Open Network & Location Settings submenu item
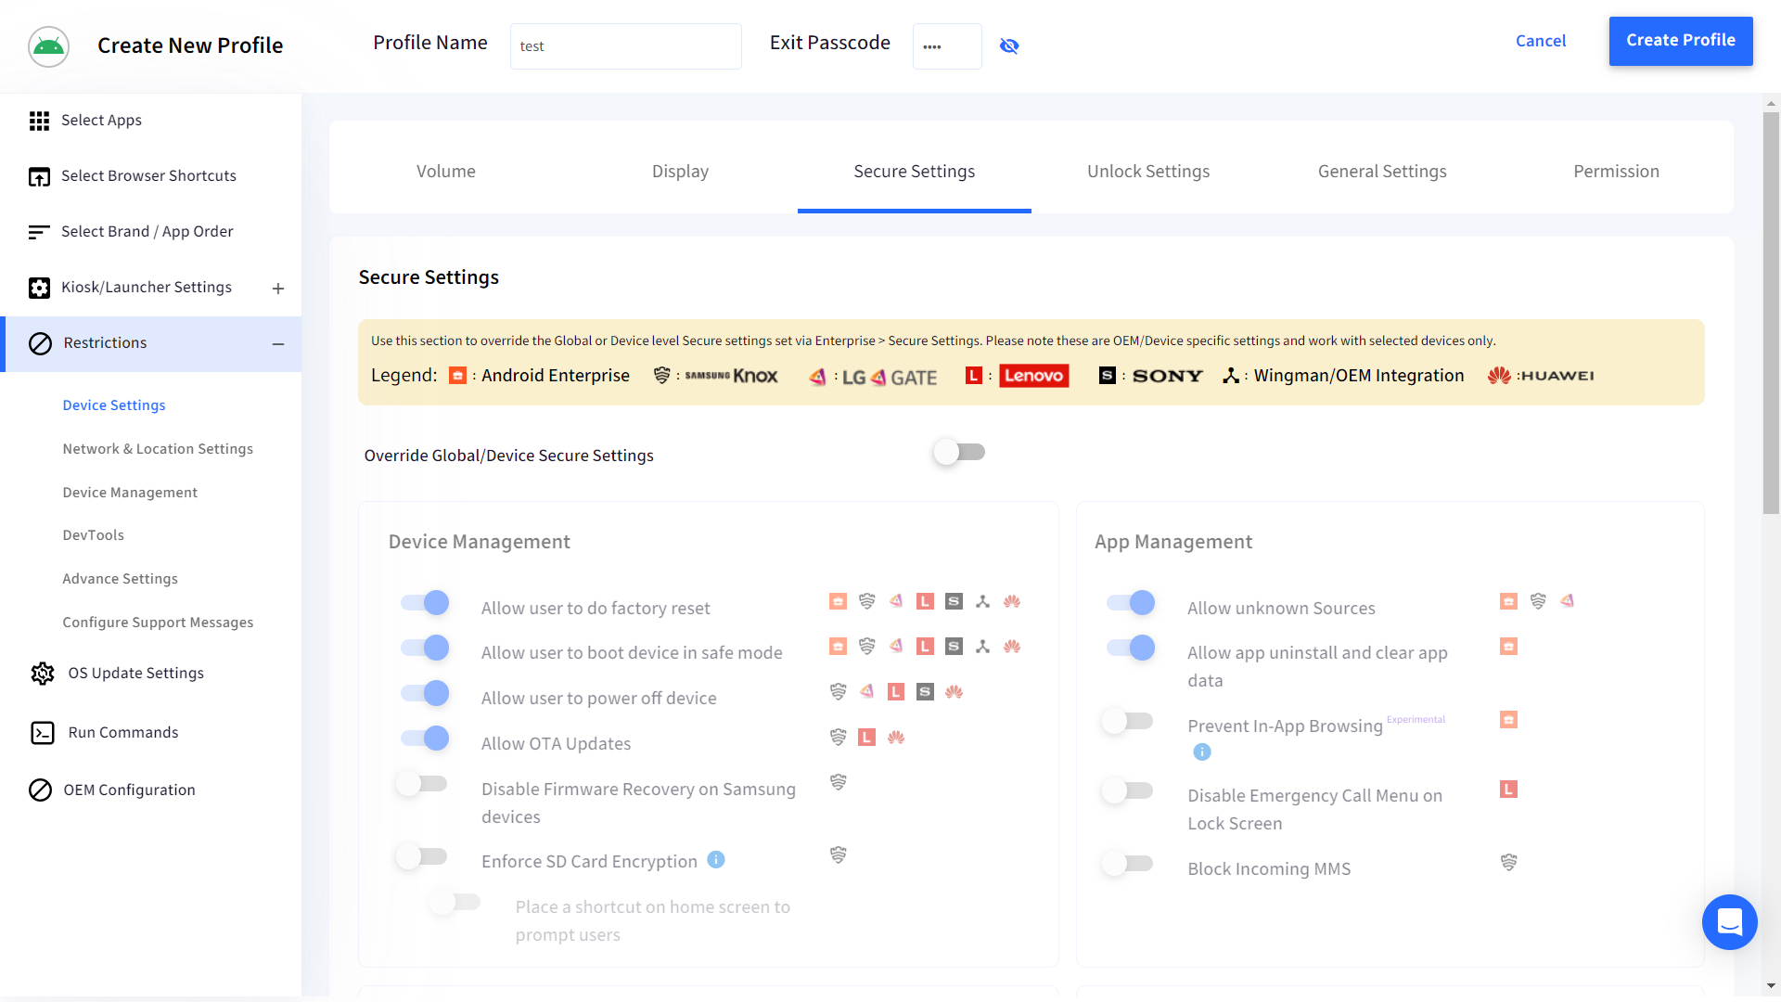This screenshot has height=1002, width=1781. click(x=158, y=449)
